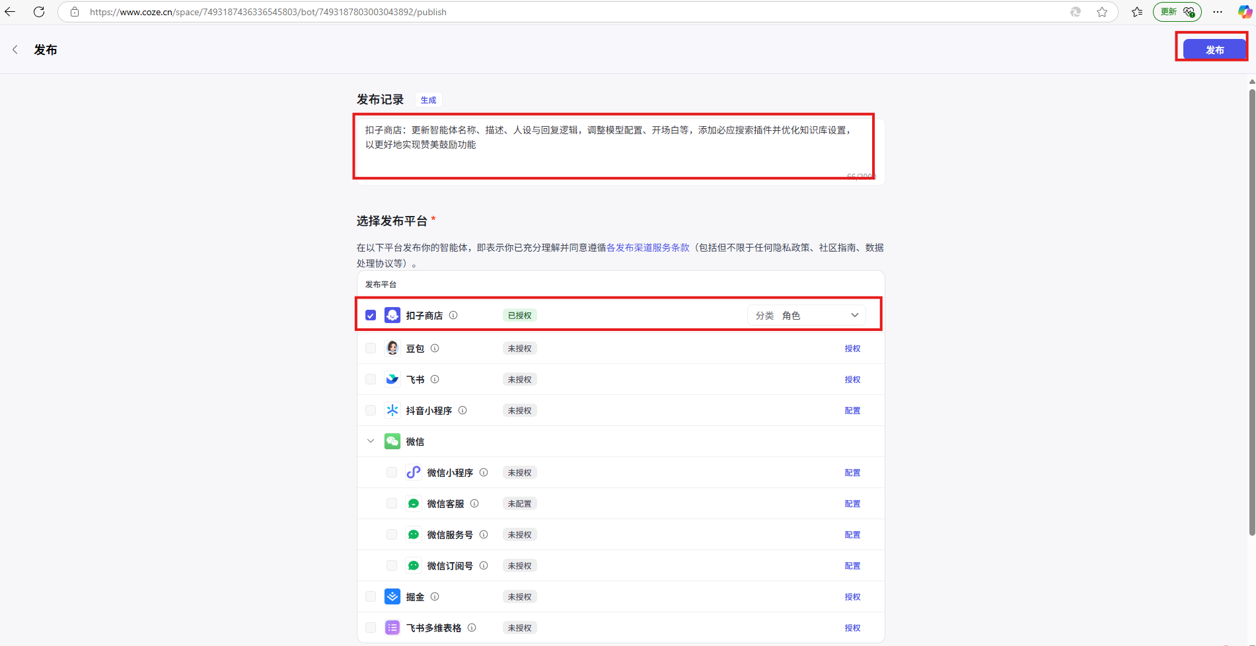Click the 扣子商店 platform icon

[x=392, y=315]
